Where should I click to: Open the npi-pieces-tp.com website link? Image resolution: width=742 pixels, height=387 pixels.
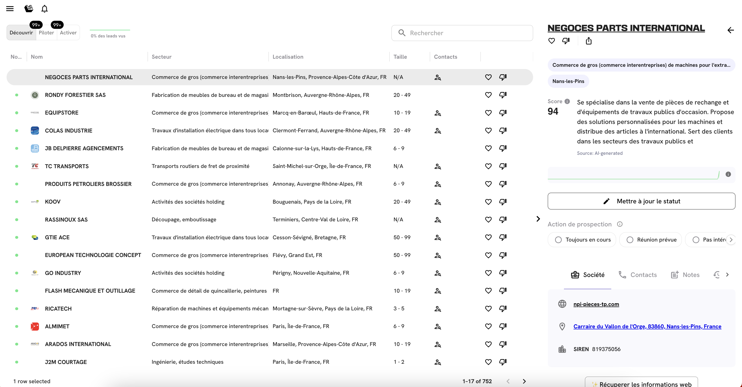(596, 304)
